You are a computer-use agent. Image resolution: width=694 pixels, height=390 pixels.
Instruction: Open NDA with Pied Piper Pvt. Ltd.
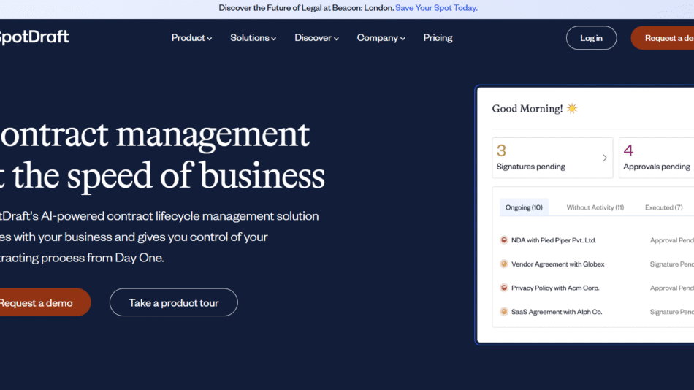coord(554,240)
